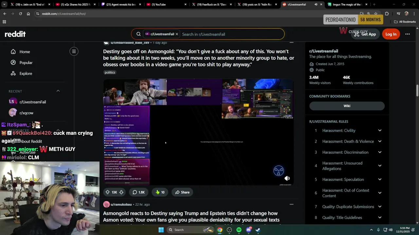Viewport: 419px width, 235px height.
Task: Click the politics flair tag
Action: (110, 72)
